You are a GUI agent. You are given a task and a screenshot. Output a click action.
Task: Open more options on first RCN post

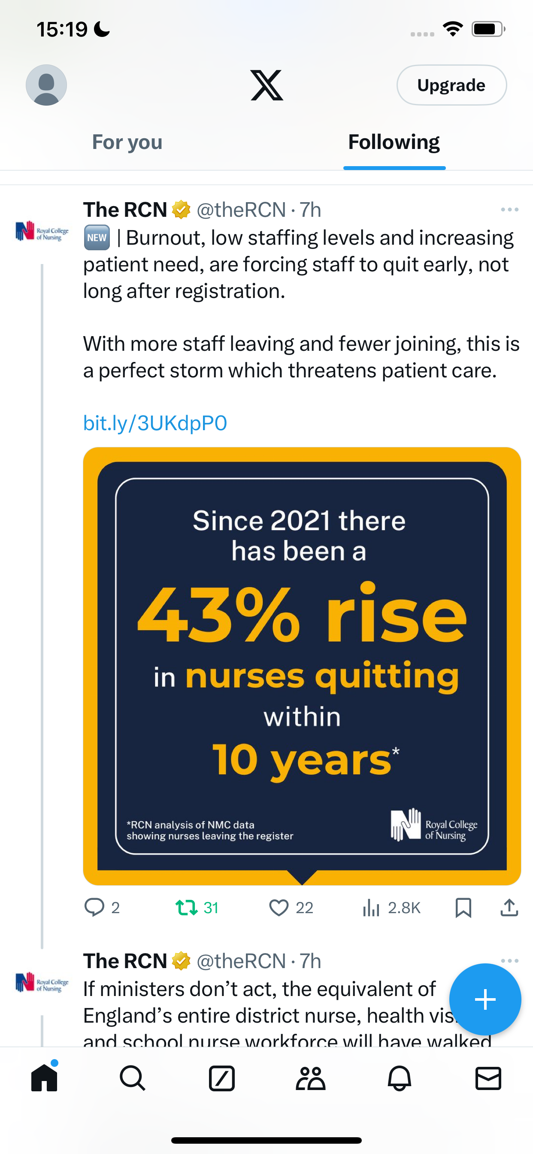(510, 210)
